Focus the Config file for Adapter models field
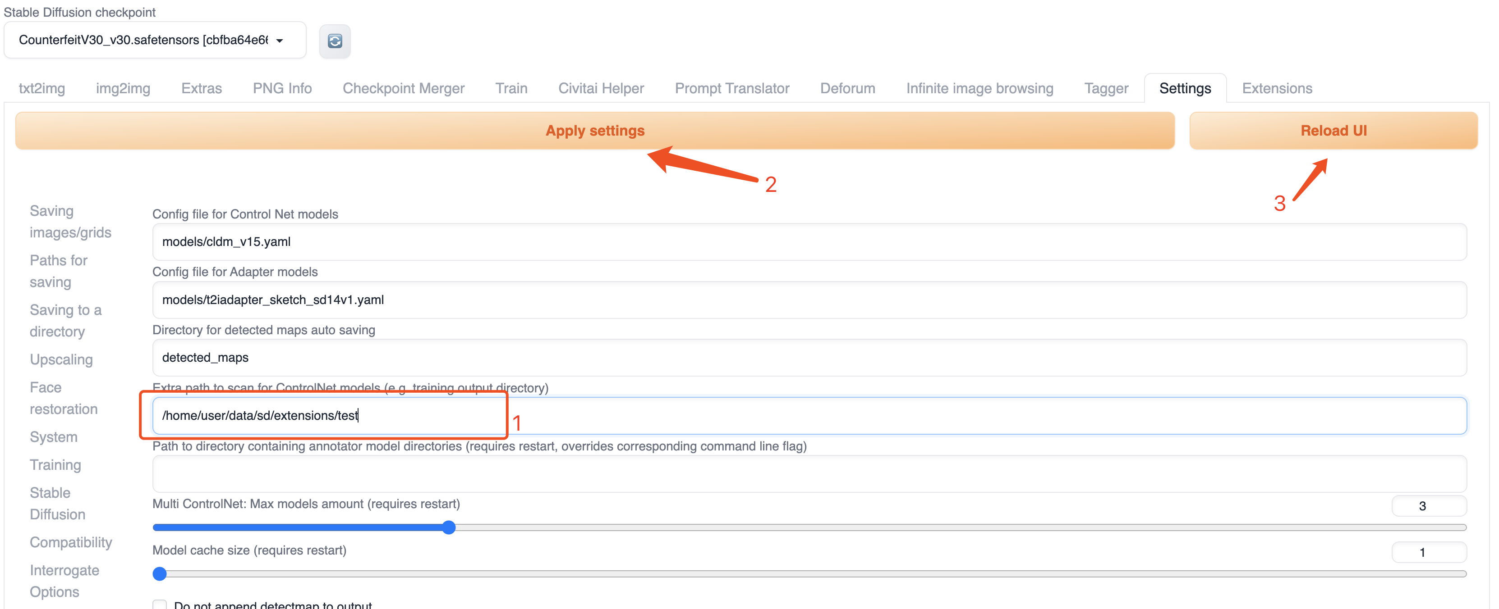Viewport: 1499px width, 609px height. click(x=809, y=300)
